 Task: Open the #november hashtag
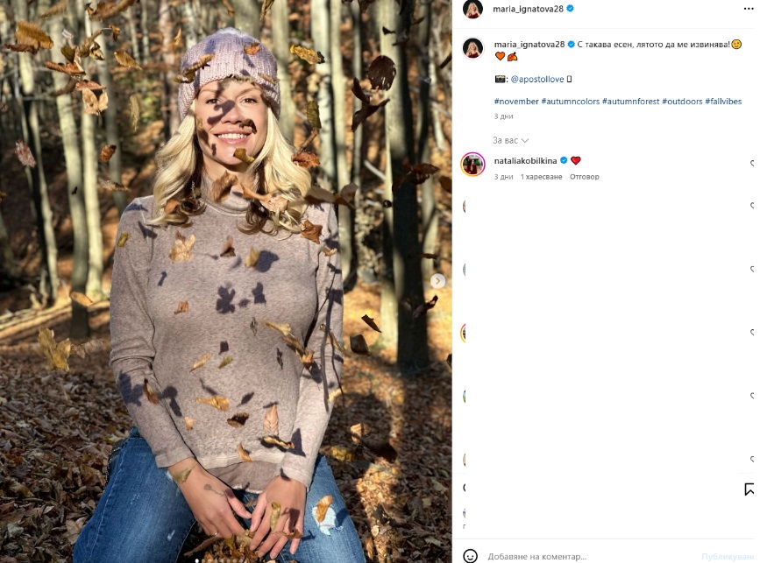pyautogui.click(x=515, y=102)
